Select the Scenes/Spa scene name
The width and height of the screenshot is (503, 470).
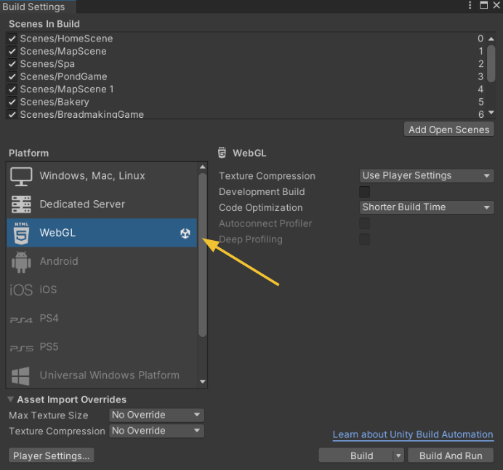pyautogui.click(x=47, y=64)
